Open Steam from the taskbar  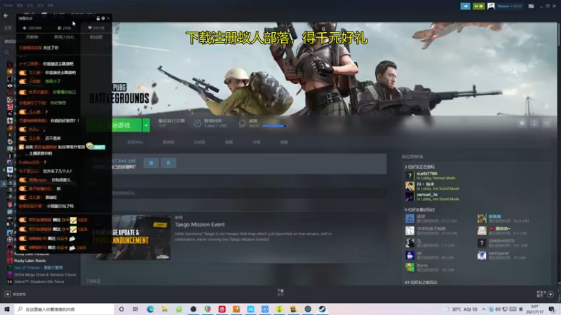point(322,309)
